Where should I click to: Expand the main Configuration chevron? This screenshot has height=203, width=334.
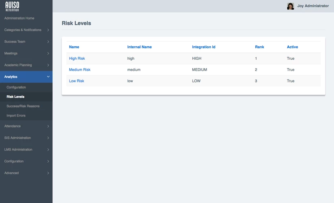pos(48,162)
